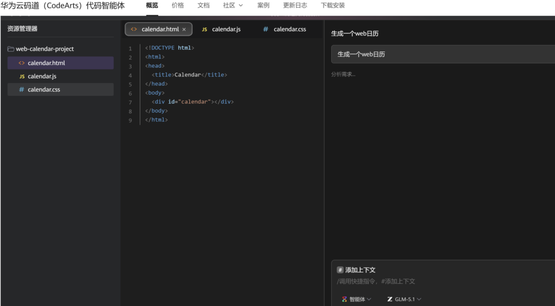Image resolution: width=555 pixels, height=306 pixels.
Task: Focus the 调用快捷指令 chat input field
Action: click(x=443, y=282)
